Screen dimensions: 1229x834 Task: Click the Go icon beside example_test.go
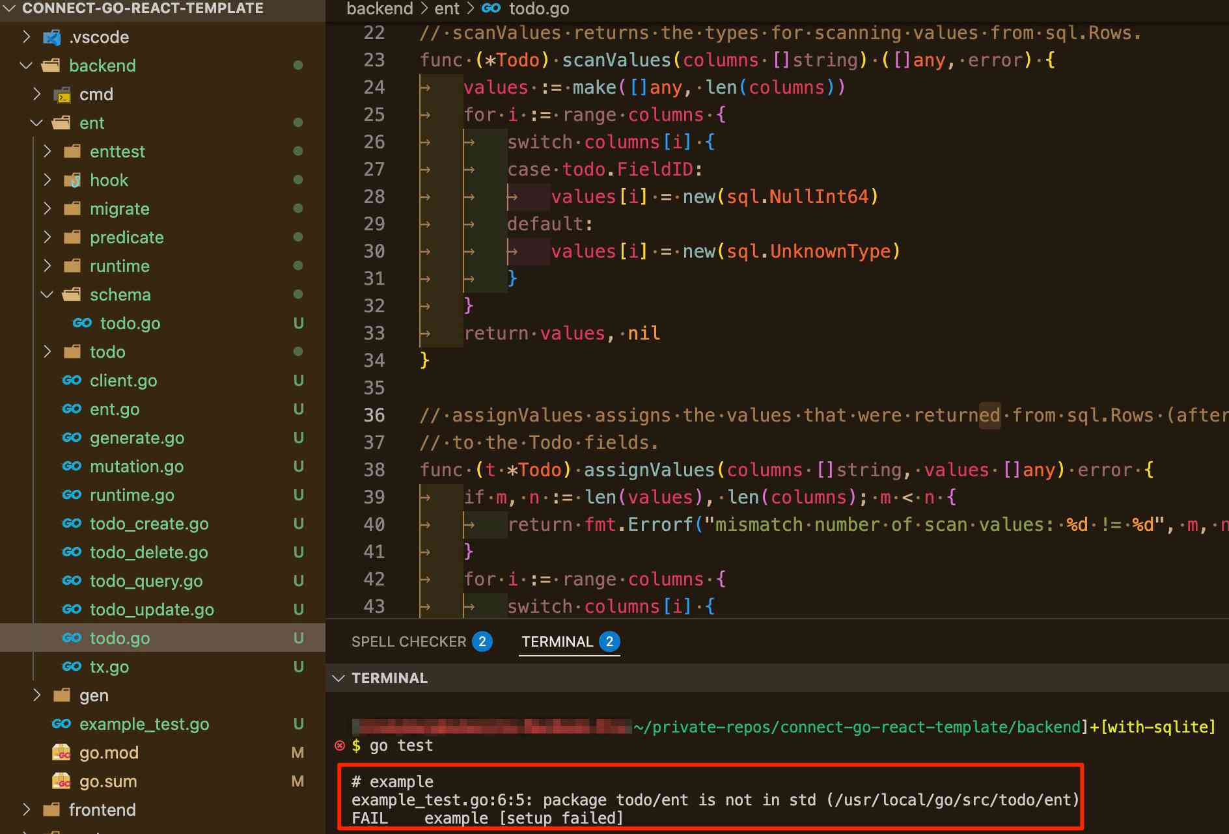61,724
